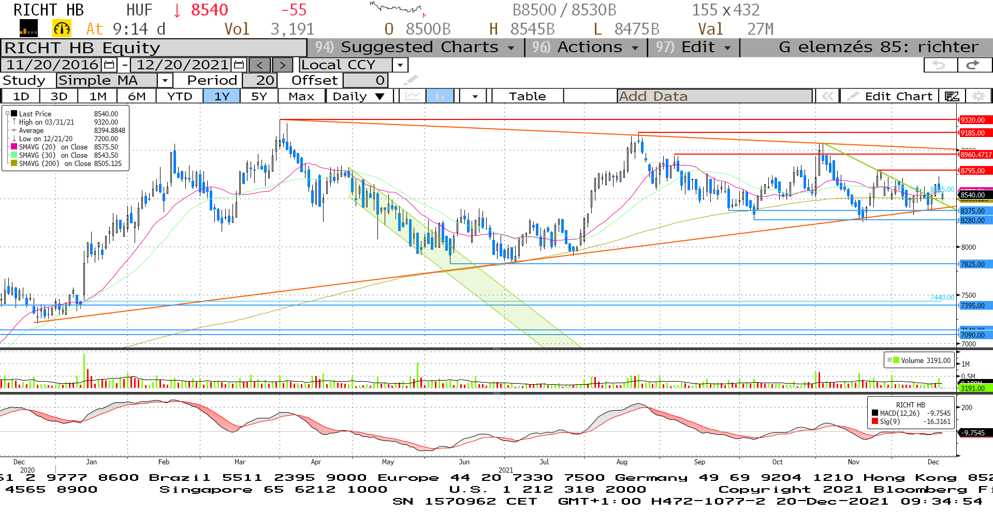The image size is (993, 530).
Task: Click the end date field 12/20/2021
Action: [x=182, y=65]
